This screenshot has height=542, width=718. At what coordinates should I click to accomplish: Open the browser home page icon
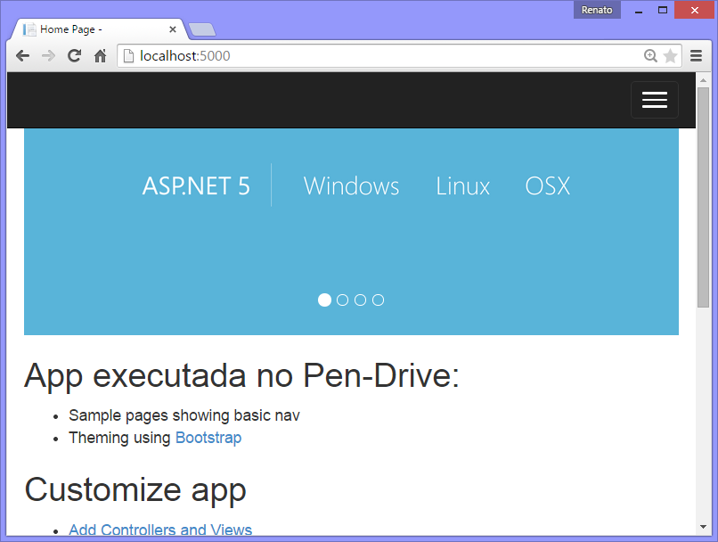pyautogui.click(x=101, y=56)
